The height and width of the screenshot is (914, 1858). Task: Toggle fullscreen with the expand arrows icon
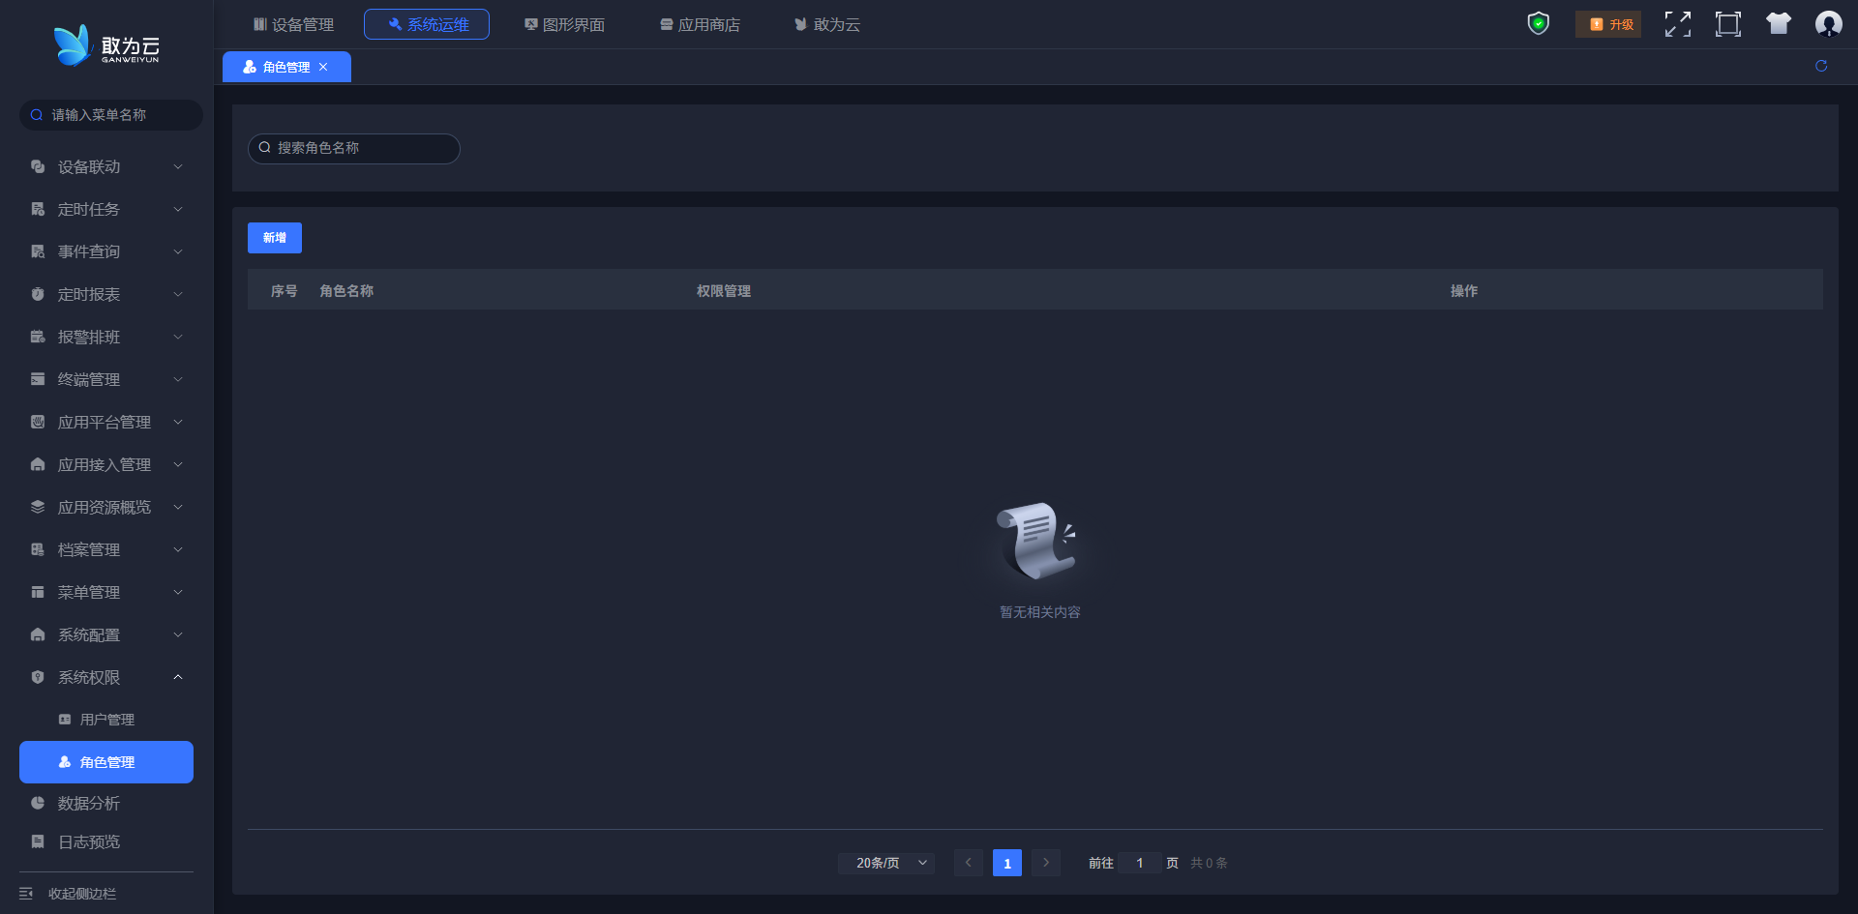pos(1678,24)
